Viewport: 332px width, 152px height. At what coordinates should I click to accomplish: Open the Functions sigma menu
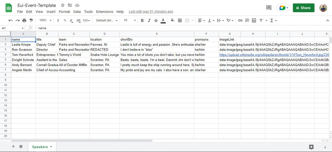coord(273,20)
